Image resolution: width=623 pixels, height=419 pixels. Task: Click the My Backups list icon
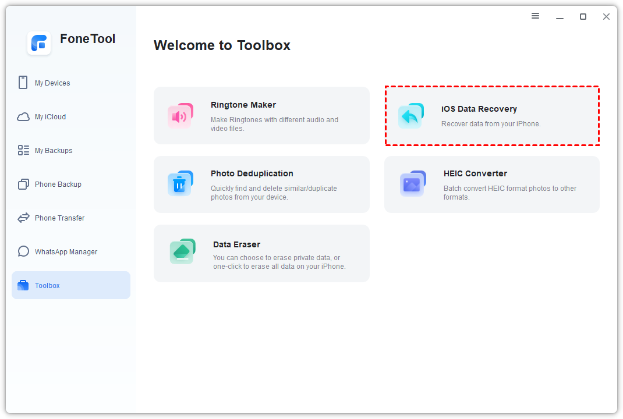pyautogui.click(x=23, y=151)
